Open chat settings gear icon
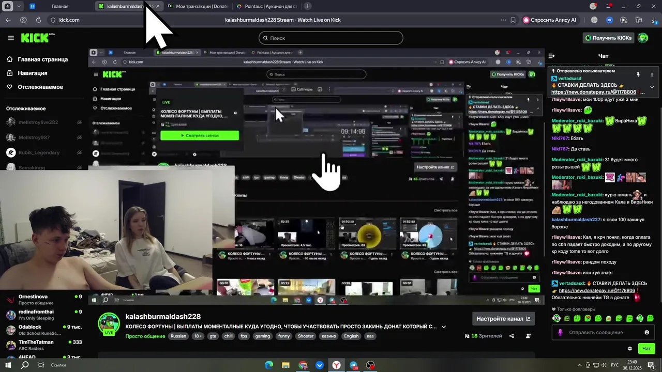The width and height of the screenshot is (662, 372). 629,349
